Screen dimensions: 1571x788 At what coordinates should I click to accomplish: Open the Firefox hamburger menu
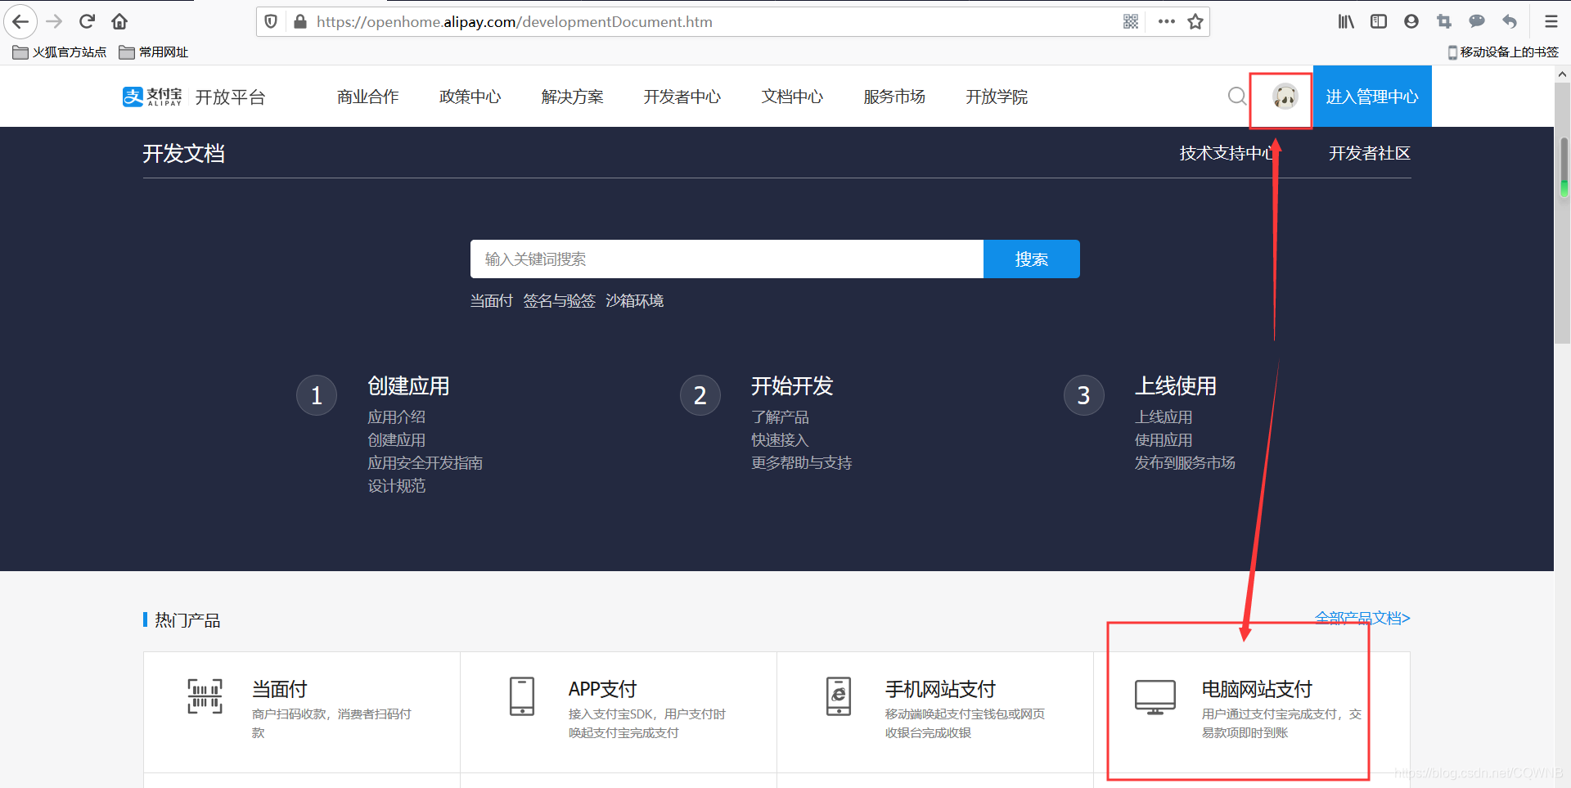pos(1551,21)
